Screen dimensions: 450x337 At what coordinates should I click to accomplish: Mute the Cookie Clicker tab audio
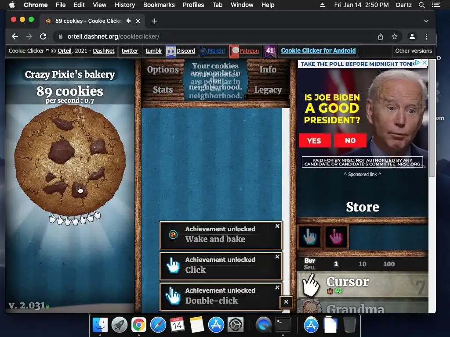(129, 21)
